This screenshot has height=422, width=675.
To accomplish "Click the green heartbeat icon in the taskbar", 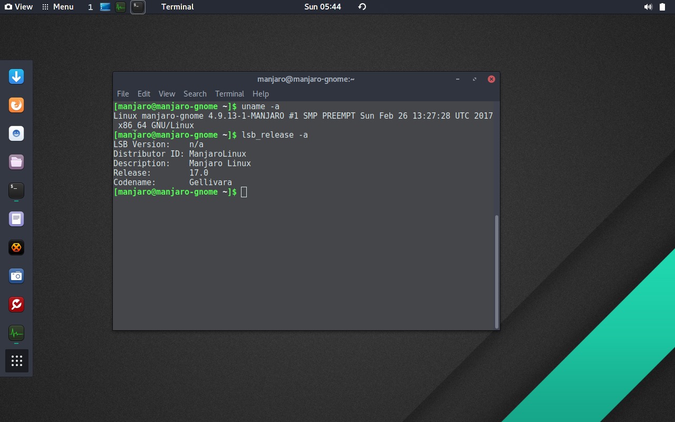I will 120,7.
